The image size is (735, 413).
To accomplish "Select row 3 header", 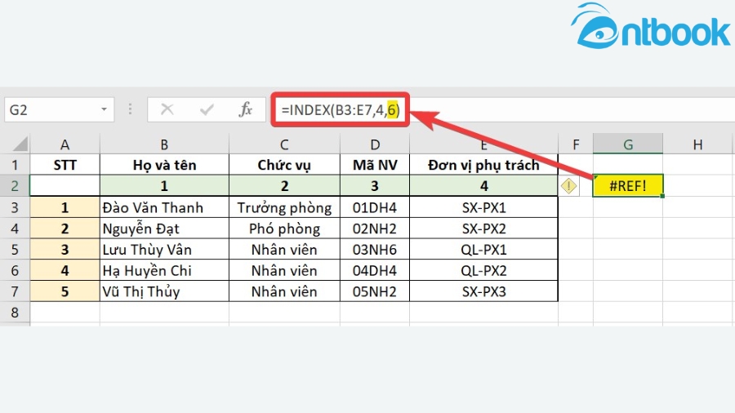I will pos(15,207).
